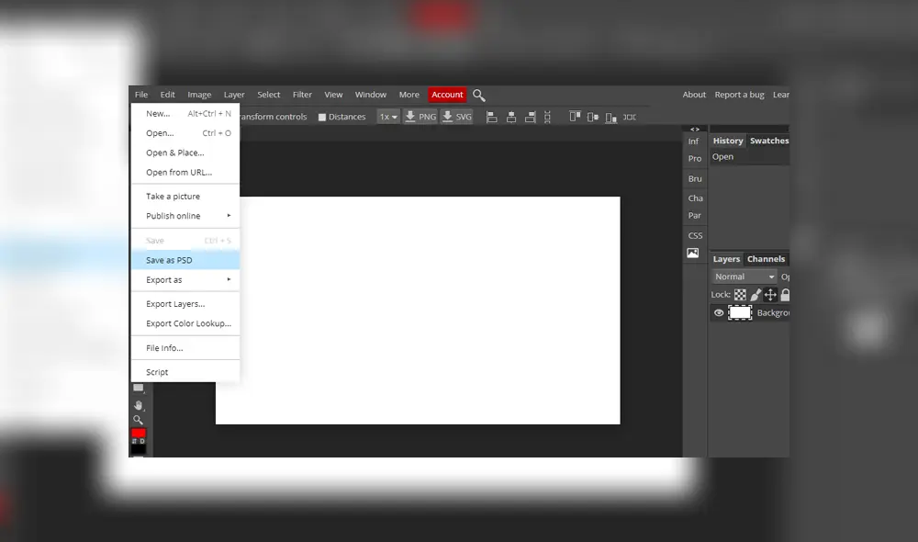Click the align horizontal centers icon
This screenshot has height=542, width=918.
pos(510,117)
